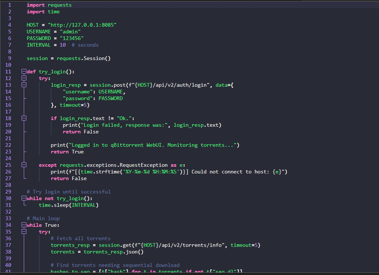Click line number 40 in the gutter

pyautogui.click(x=8, y=265)
